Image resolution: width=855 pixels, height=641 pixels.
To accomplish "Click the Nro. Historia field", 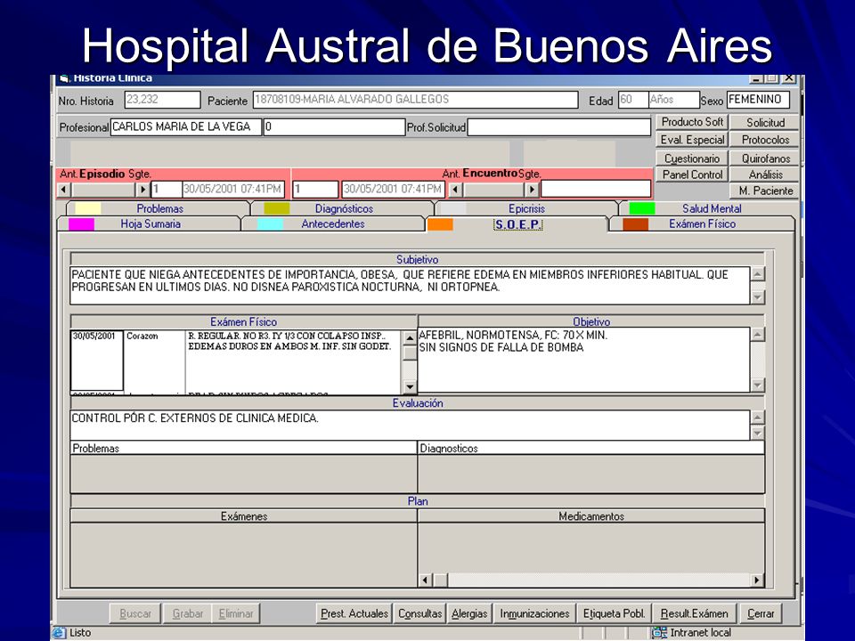I will point(162,100).
